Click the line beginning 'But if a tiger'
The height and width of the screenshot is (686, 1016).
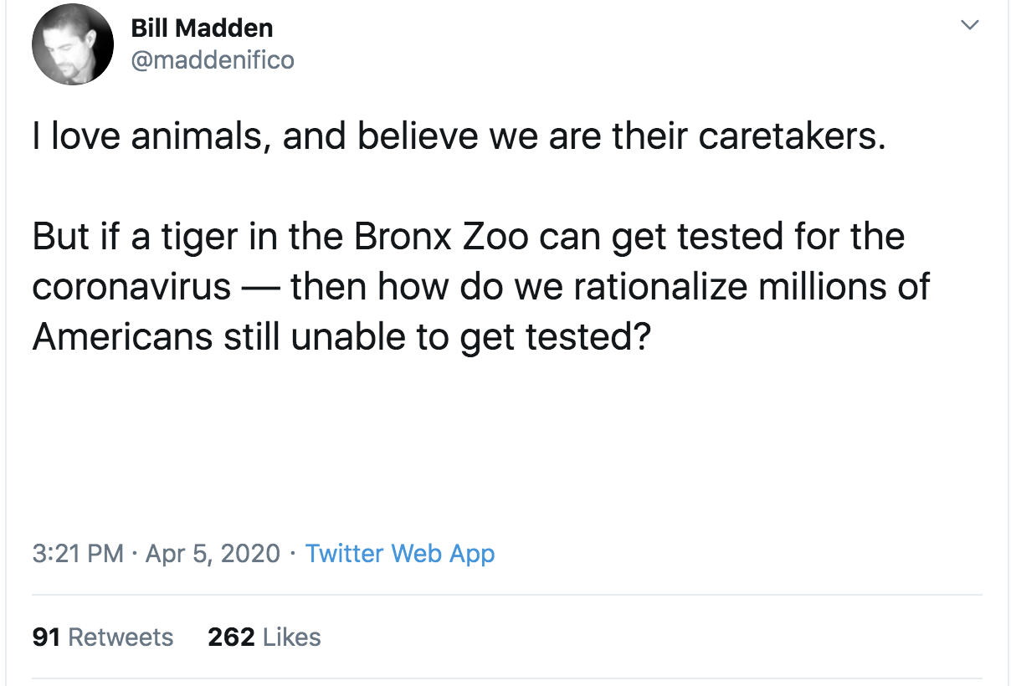tap(469, 237)
